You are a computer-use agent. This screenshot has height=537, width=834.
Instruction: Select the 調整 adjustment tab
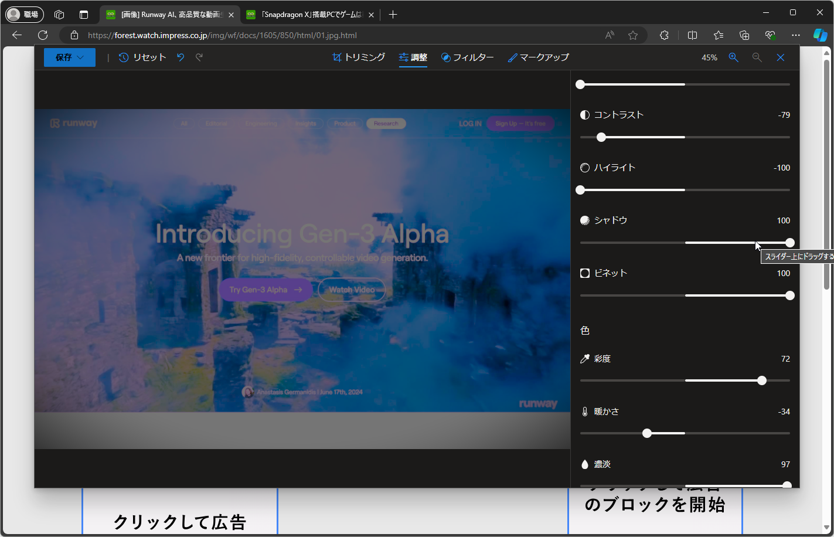(413, 57)
